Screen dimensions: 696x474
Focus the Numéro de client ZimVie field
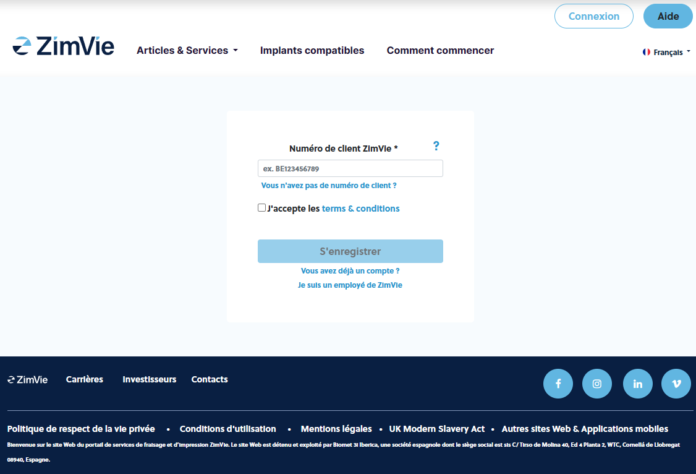coord(350,168)
